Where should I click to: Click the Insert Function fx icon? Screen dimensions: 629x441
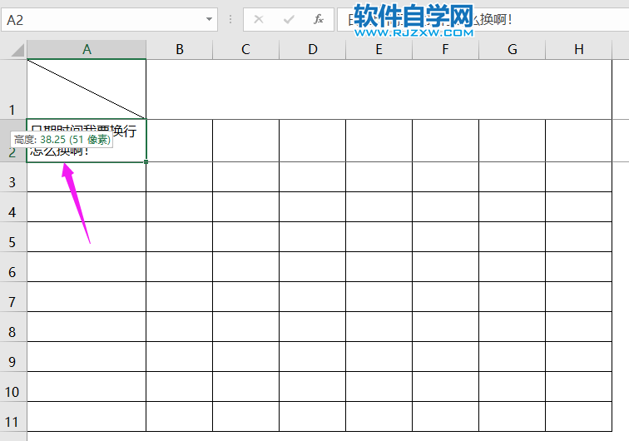(x=318, y=19)
